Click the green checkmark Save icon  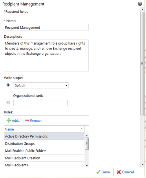(98, 172)
